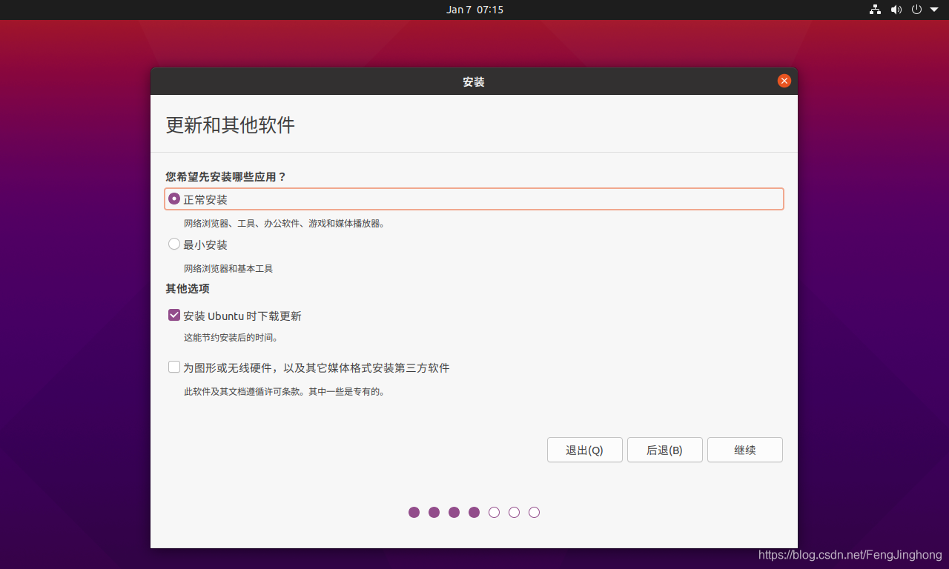This screenshot has width=949, height=569.
Task: Click the 更新和其他软件 page heading
Action: [x=230, y=124]
